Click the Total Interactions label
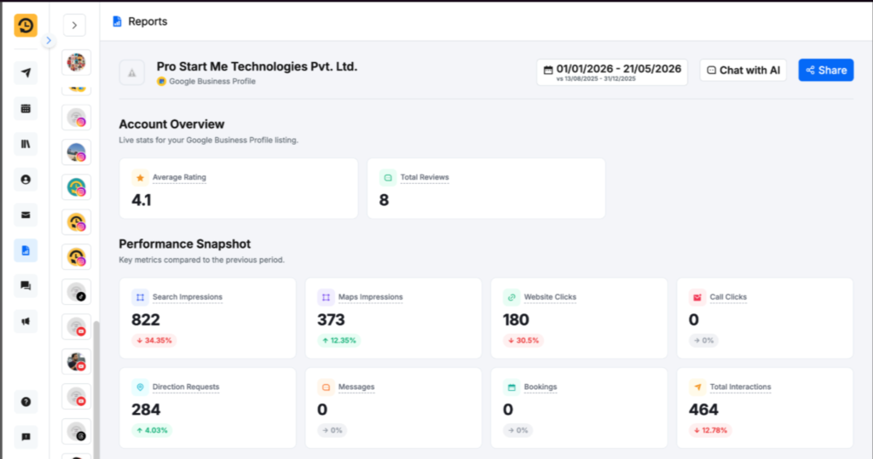The width and height of the screenshot is (873, 459). pyautogui.click(x=741, y=387)
